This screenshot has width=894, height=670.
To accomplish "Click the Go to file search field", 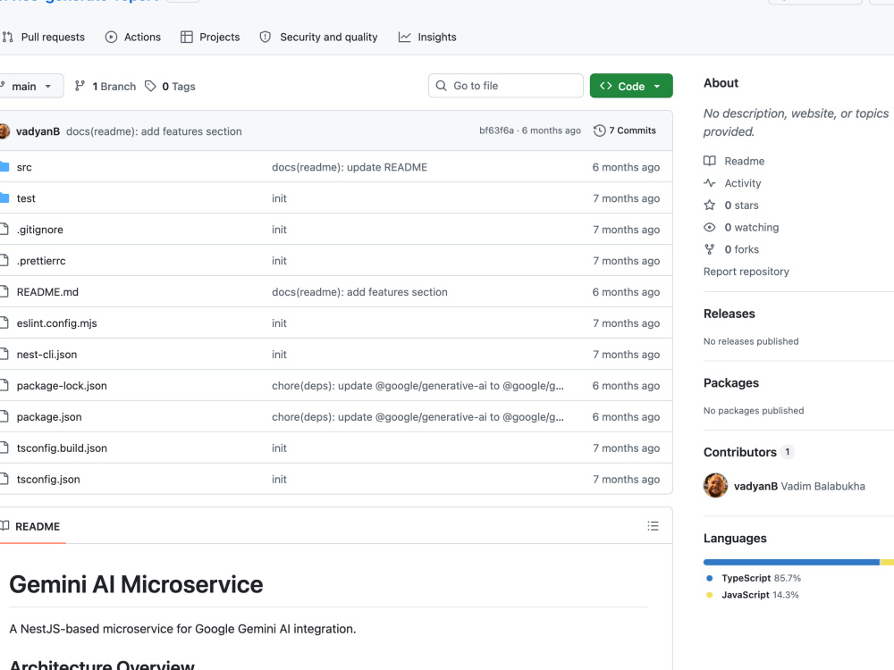I will 506,86.
